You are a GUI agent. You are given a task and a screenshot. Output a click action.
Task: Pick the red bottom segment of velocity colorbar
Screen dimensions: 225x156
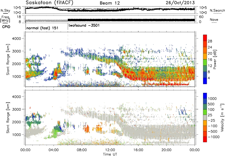(205, 139)
